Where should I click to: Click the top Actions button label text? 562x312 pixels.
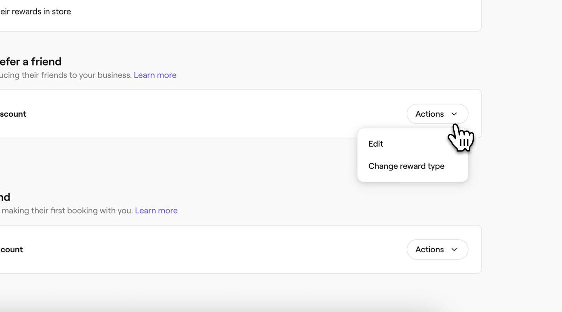430,113
